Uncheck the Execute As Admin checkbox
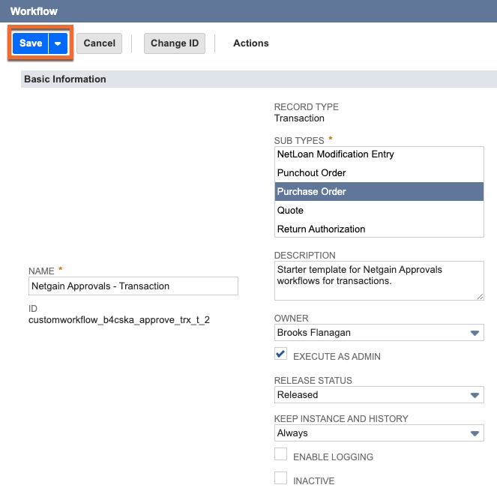497x497 pixels. click(x=281, y=355)
